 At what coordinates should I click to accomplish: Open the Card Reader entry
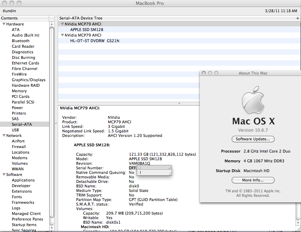pyautogui.click(x=23, y=46)
